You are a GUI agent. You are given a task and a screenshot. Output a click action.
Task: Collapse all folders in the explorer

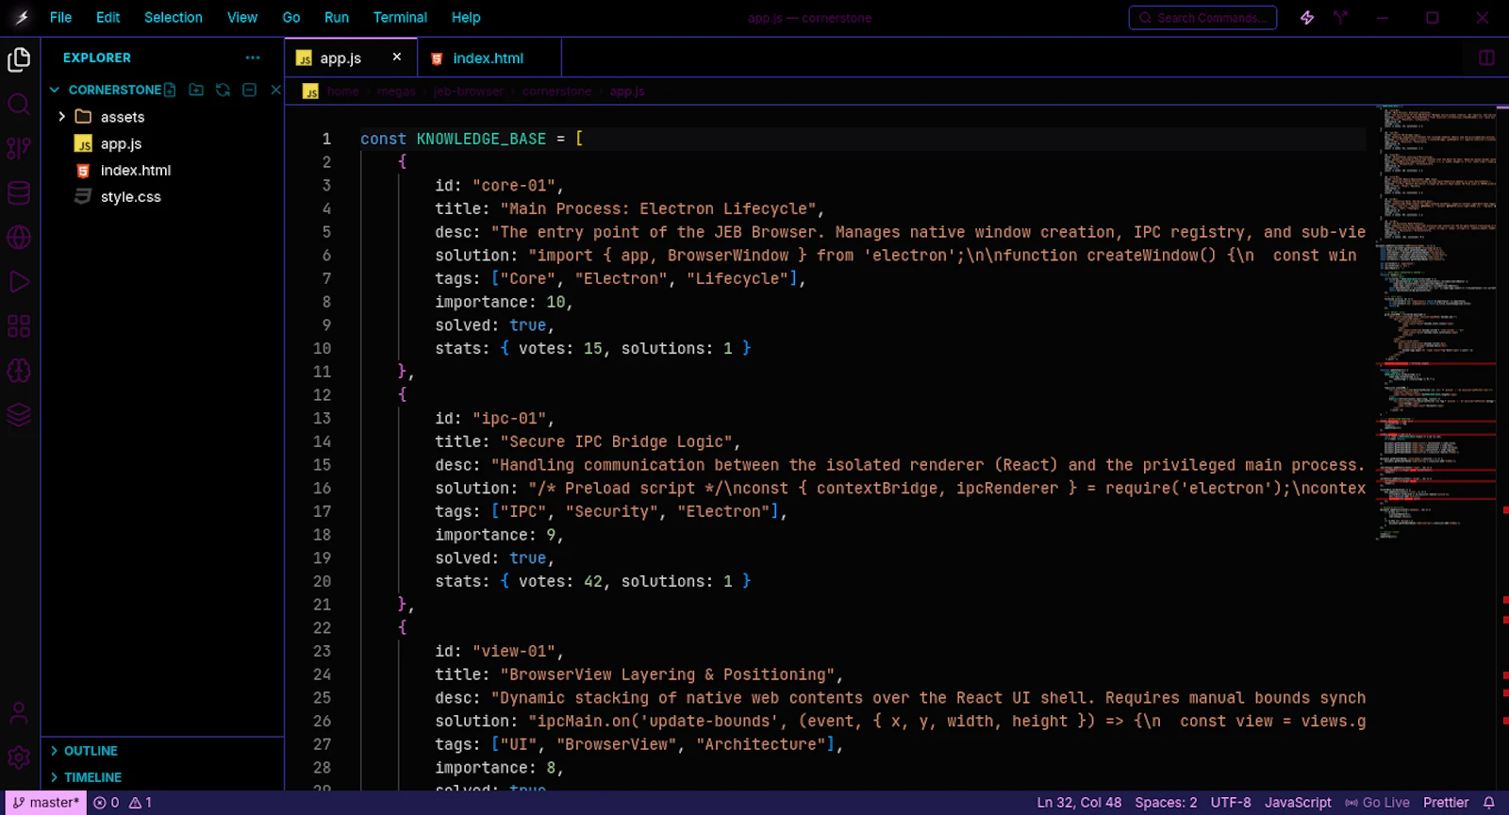click(x=249, y=90)
